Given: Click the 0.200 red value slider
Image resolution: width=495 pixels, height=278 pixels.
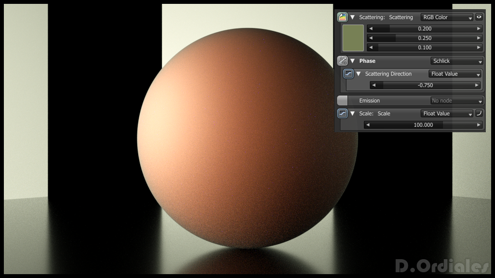Looking at the screenshot, I should point(424,28).
